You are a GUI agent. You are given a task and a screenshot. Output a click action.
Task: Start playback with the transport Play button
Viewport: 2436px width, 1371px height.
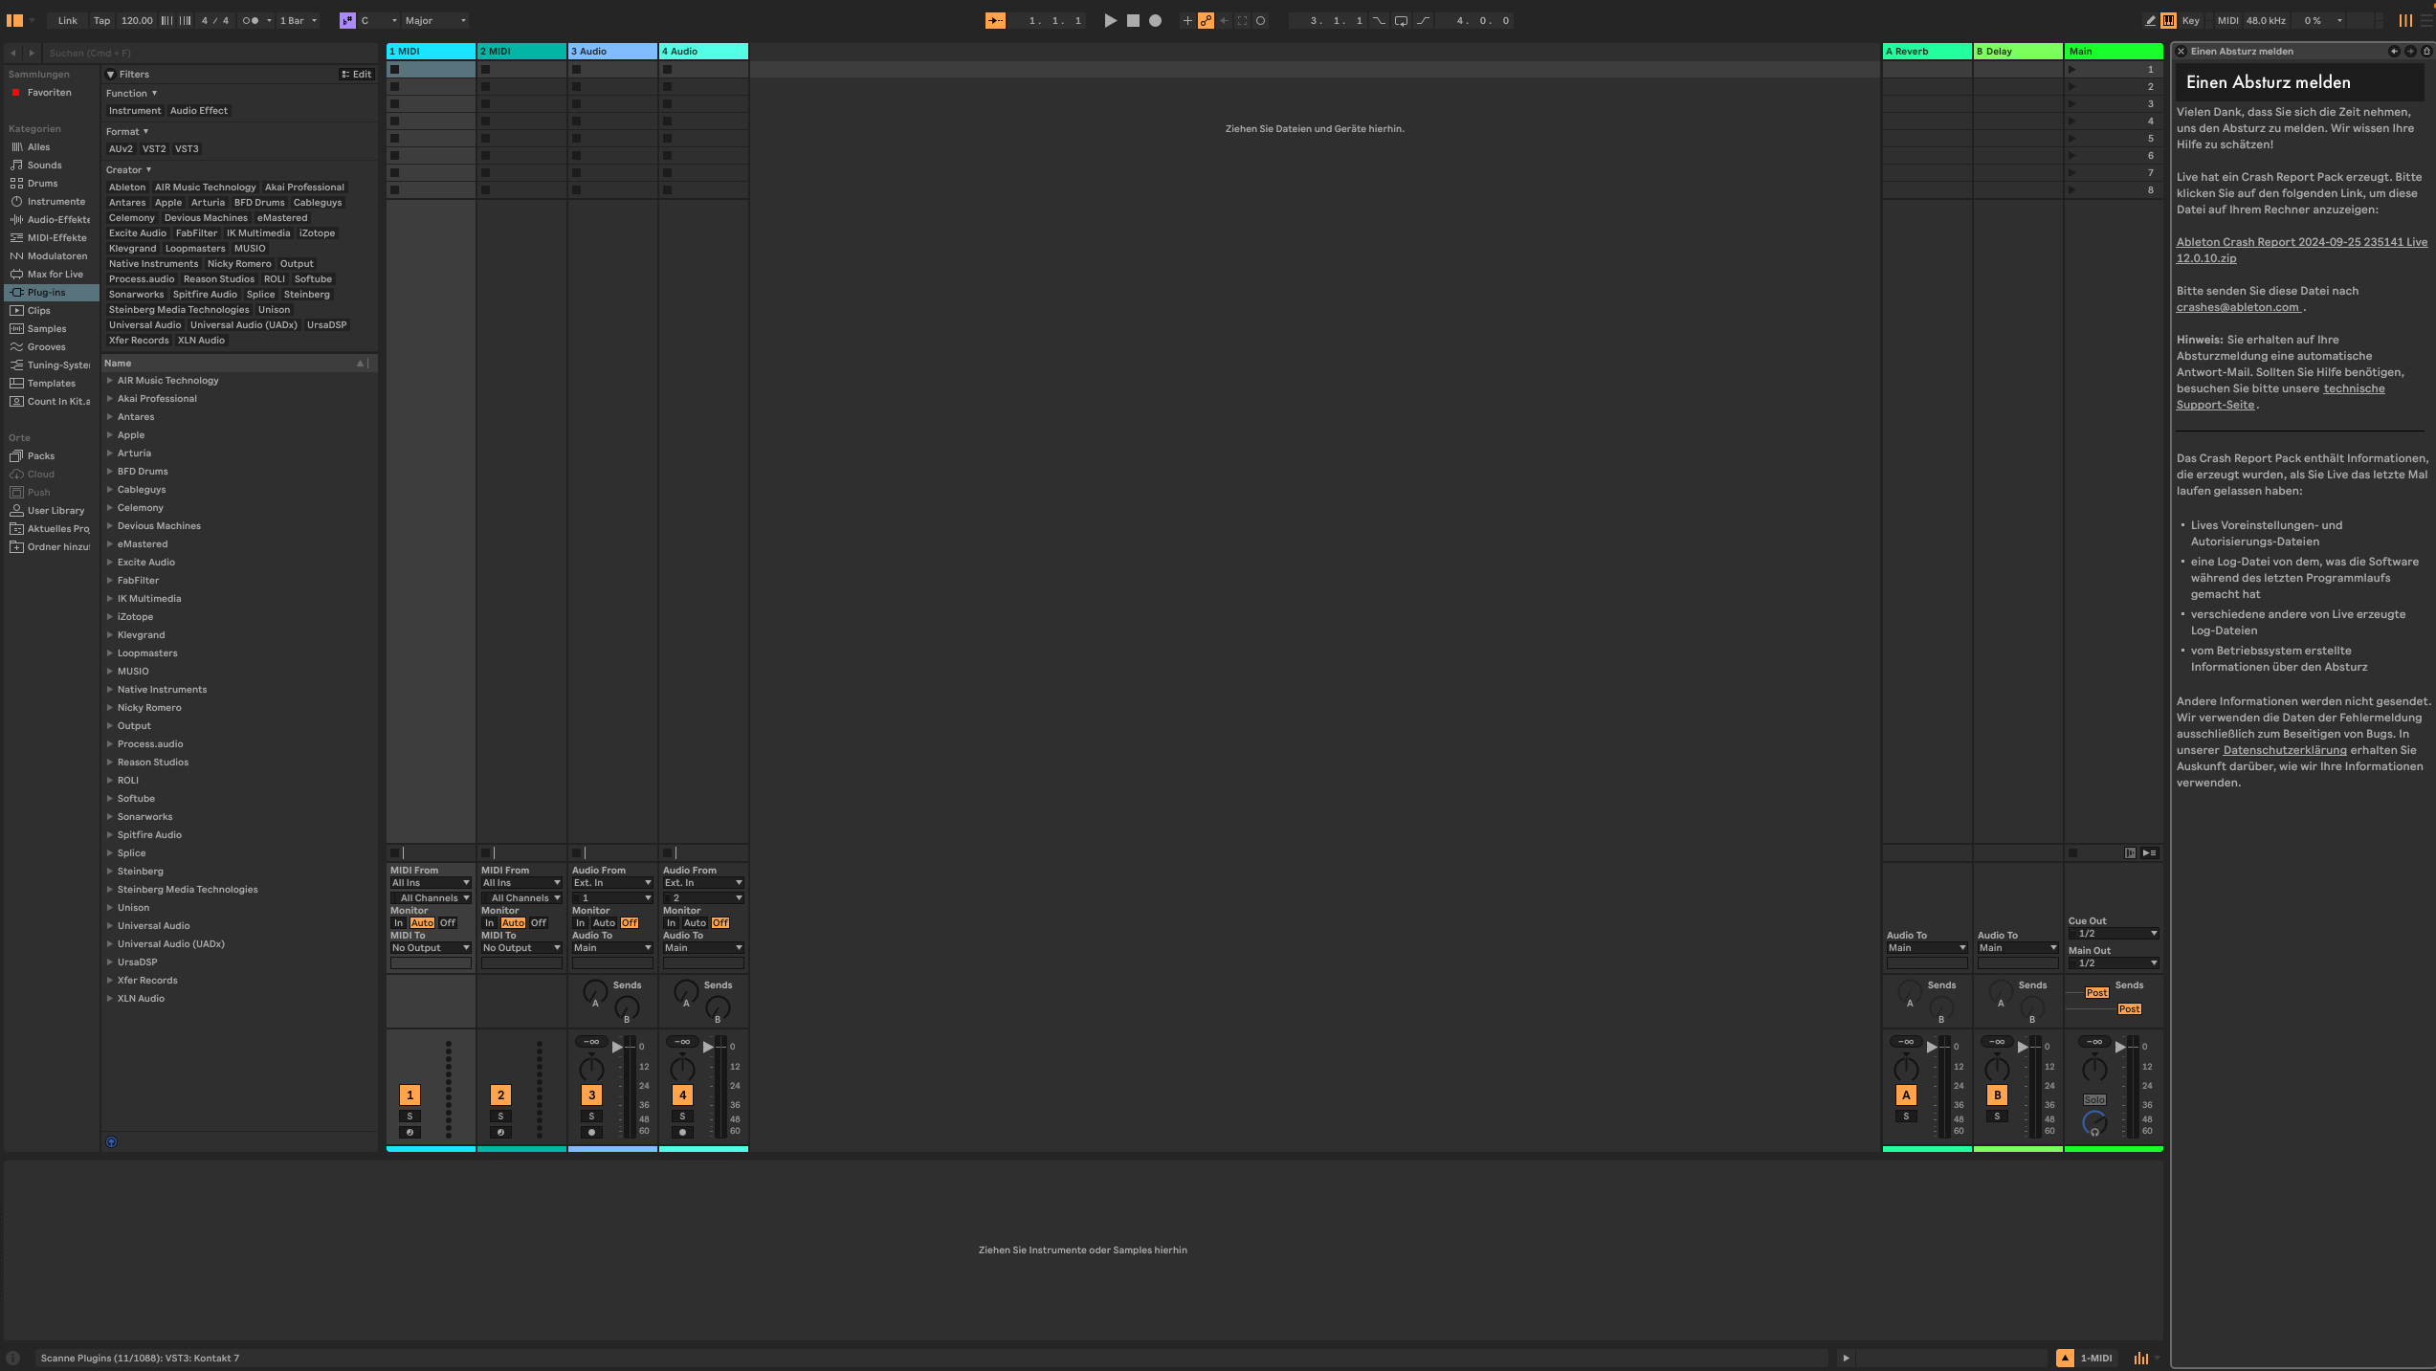click(x=1110, y=20)
